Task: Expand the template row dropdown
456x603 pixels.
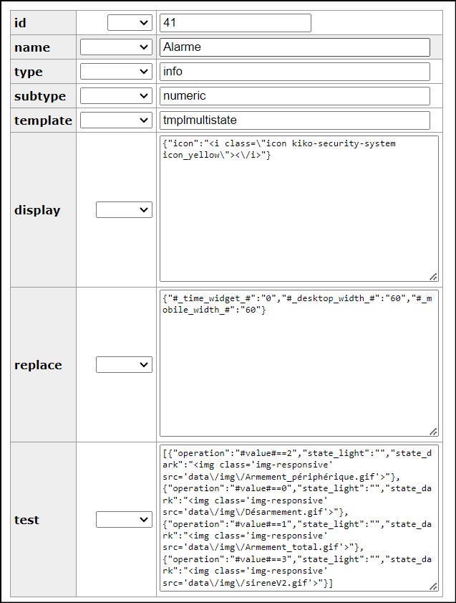Action: 116,120
